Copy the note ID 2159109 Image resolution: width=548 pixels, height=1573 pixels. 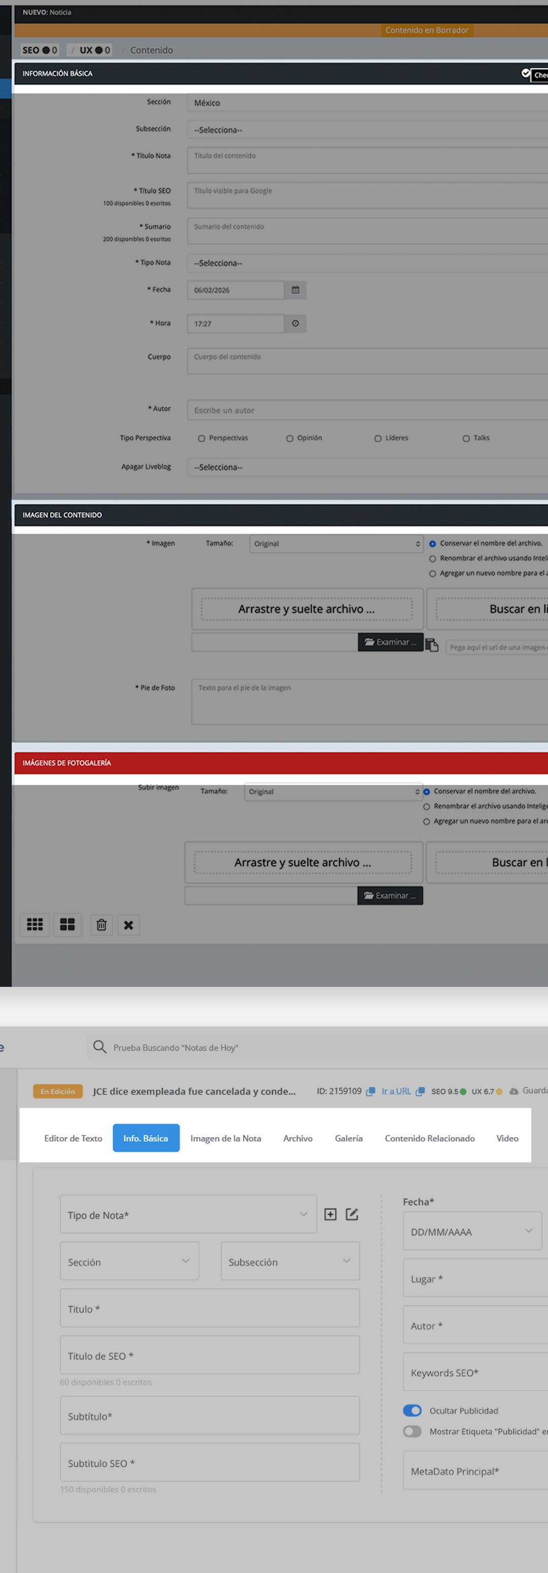(x=370, y=1091)
